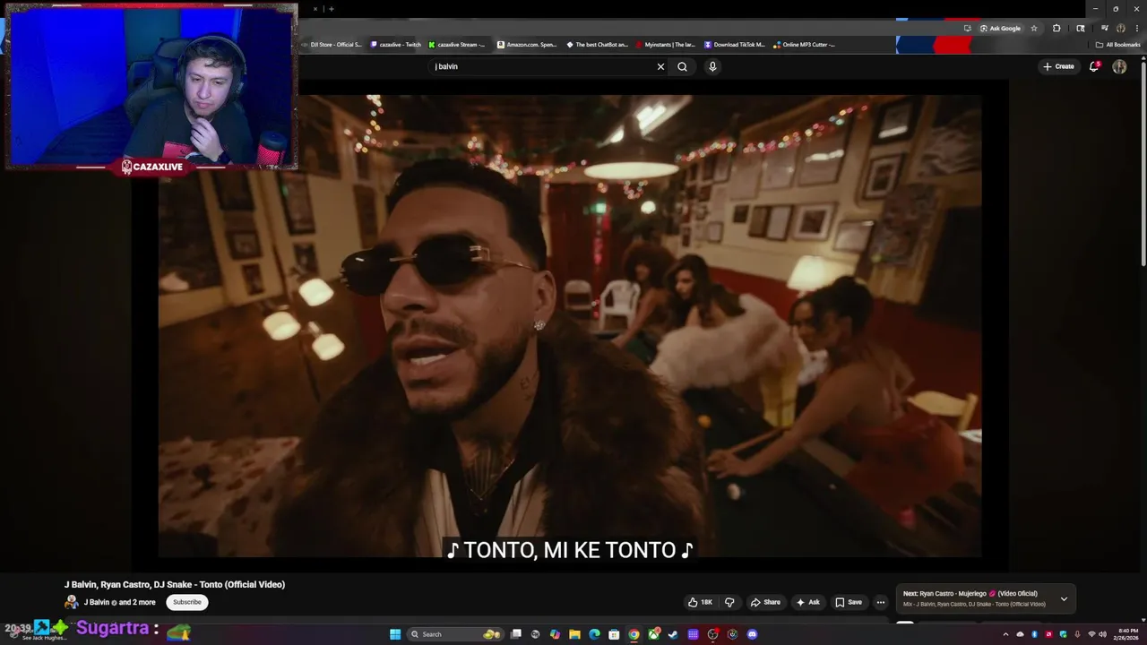This screenshot has height=645, width=1147.
Task: Click the YouTube search magnifier button
Action: [682, 66]
